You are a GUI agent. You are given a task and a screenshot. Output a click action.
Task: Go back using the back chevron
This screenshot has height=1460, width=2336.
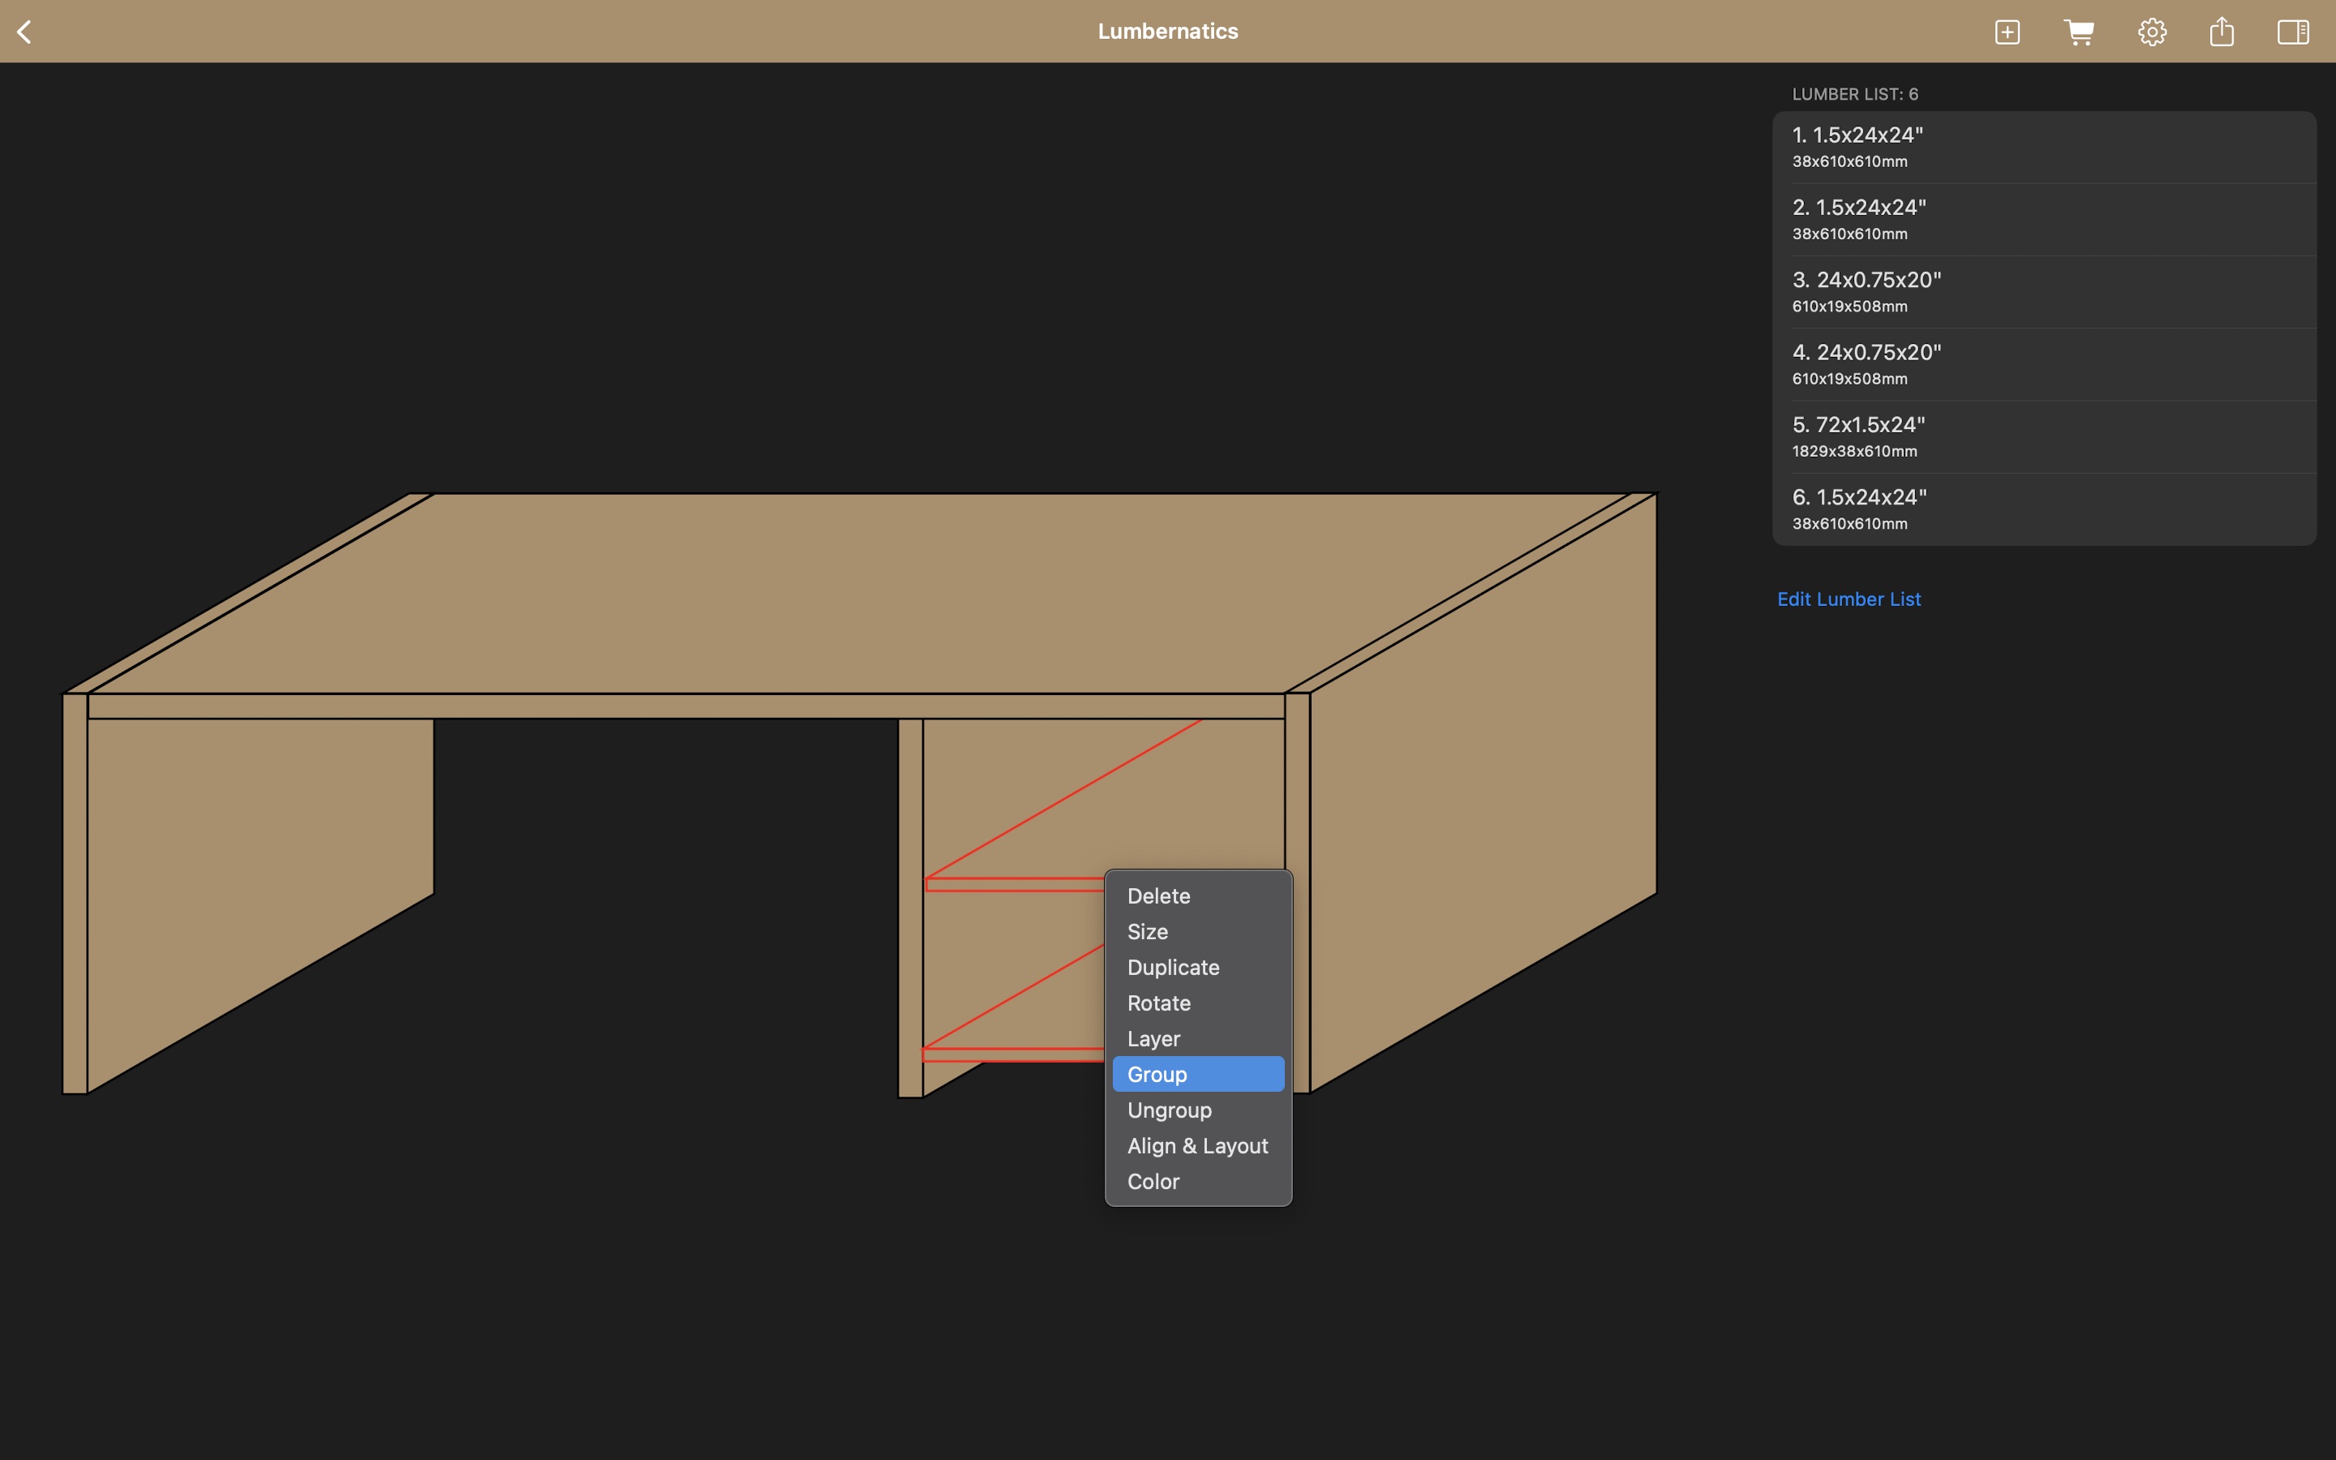[x=26, y=32]
